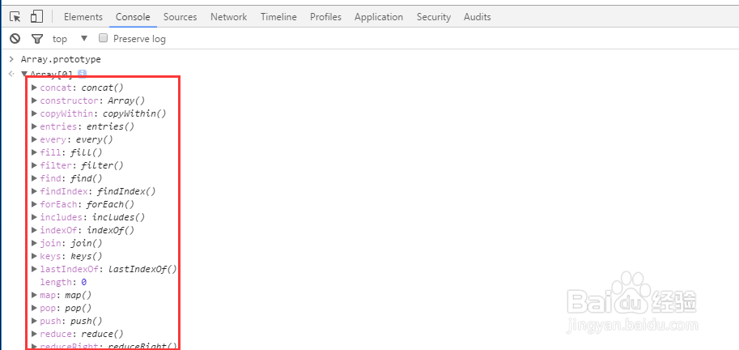
Task: Expand the map property
Action: coord(34,295)
